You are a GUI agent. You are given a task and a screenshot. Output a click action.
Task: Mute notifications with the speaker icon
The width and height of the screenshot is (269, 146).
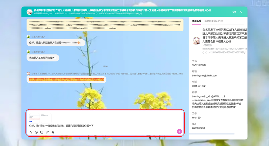tap(234, 12)
